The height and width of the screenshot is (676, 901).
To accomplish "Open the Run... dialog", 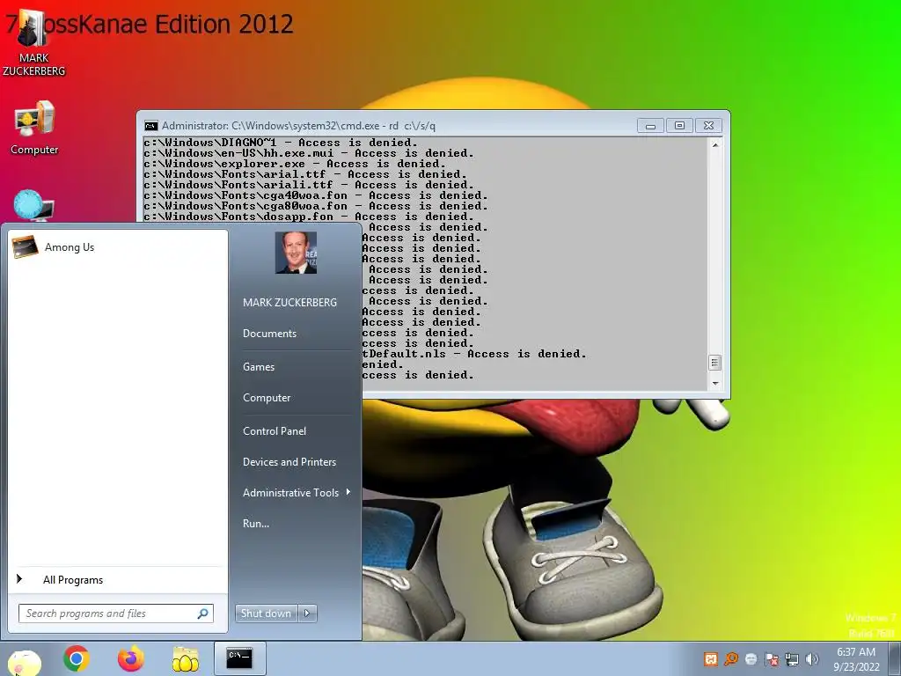I will (256, 524).
